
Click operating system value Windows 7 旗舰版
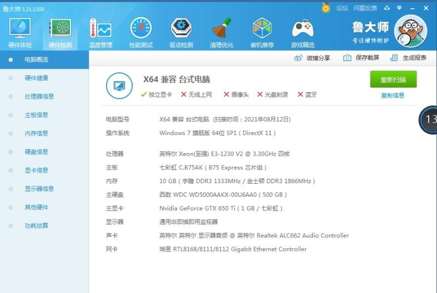click(x=217, y=133)
